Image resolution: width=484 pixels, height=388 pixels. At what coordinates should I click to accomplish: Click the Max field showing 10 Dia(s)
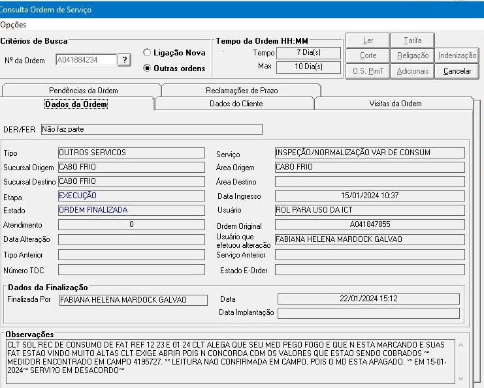point(308,67)
